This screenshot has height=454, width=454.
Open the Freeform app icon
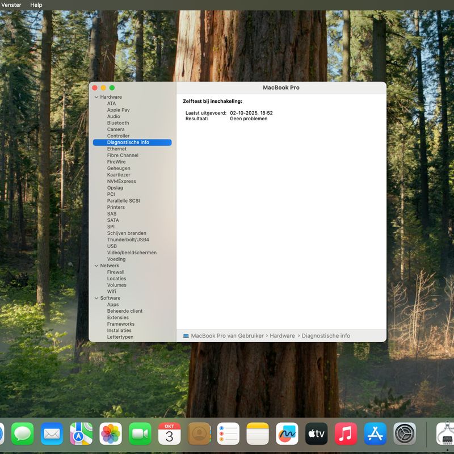(287, 434)
